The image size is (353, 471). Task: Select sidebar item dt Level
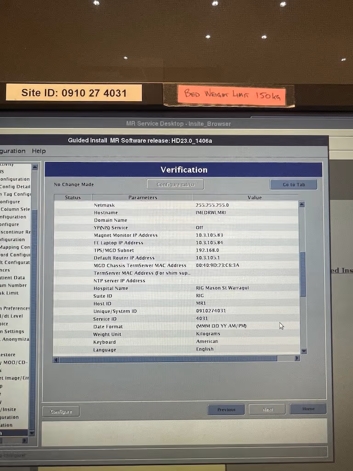11,316
